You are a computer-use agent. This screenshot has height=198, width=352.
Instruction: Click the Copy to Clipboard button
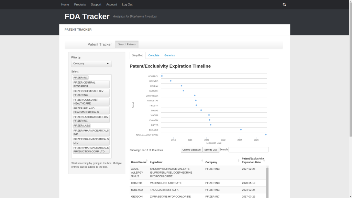191,150
